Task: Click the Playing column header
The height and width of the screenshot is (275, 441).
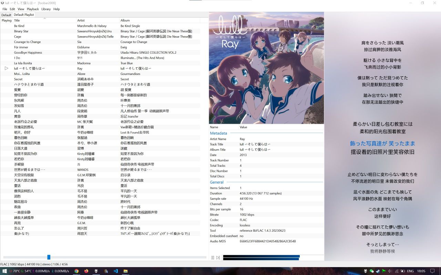Action: [x=7, y=20]
